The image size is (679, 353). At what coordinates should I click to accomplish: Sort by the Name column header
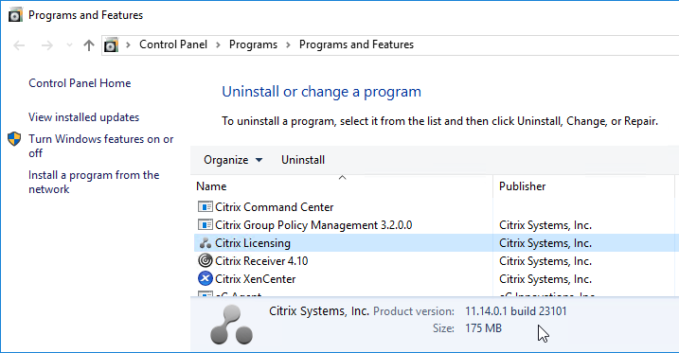pos(342,186)
